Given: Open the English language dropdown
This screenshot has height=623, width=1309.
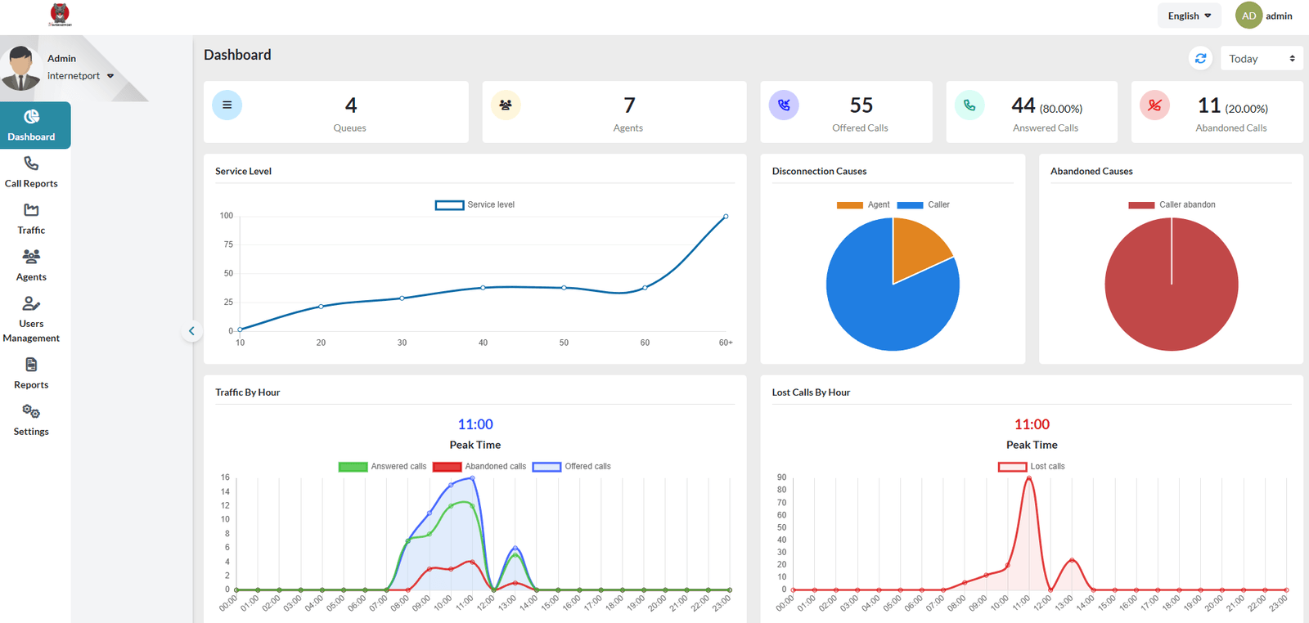Looking at the screenshot, I should tap(1189, 16).
